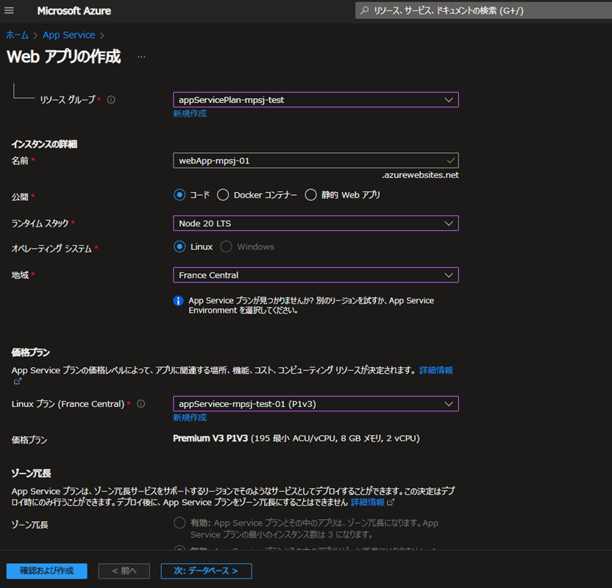
Task: Click the webApp-mpsj-01 name field
Action: coord(316,160)
